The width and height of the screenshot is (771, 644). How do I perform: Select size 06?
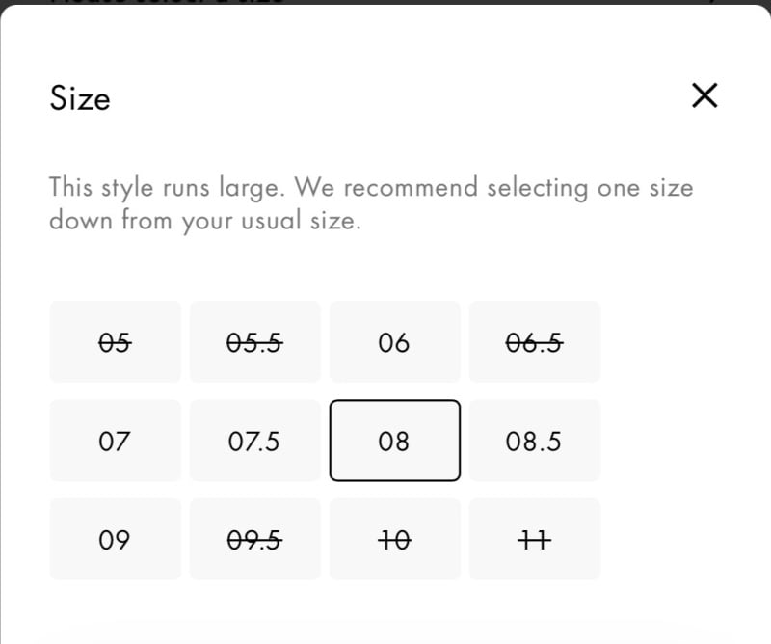[394, 342]
